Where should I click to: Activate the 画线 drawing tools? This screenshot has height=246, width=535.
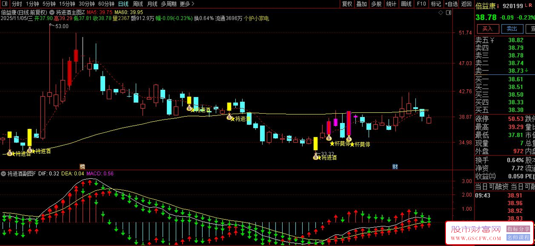click(406, 4)
